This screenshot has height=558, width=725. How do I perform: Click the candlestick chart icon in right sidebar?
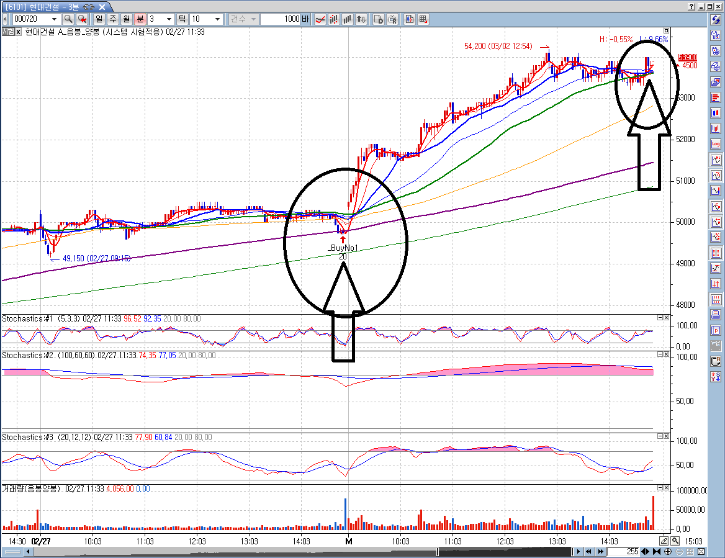coord(716,113)
